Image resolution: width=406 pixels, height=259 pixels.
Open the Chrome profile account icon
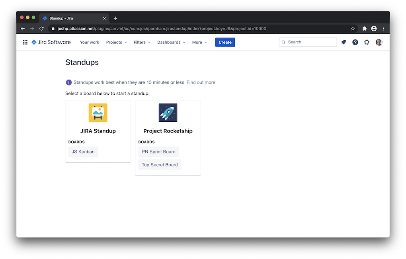pos(374,29)
